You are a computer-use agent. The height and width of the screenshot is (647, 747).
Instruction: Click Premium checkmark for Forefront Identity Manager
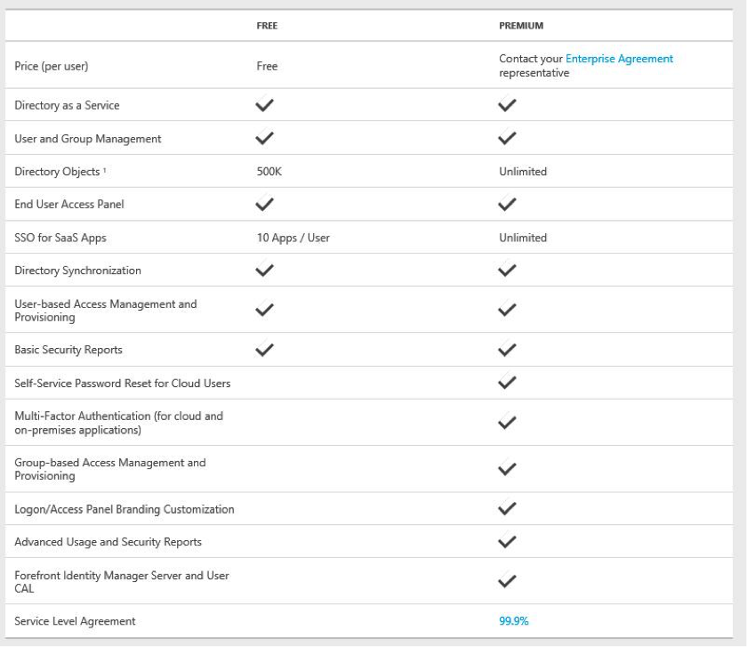coord(508,581)
